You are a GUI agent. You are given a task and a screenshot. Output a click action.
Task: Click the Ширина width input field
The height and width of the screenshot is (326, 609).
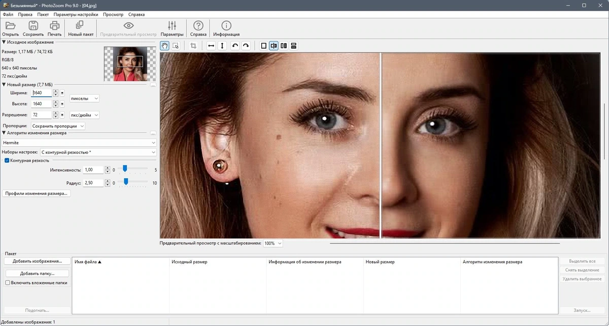[42, 93]
